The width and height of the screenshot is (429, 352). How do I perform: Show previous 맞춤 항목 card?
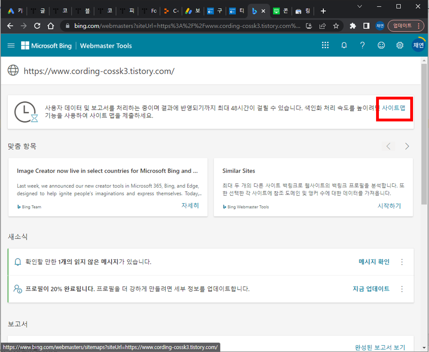point(388,146)
